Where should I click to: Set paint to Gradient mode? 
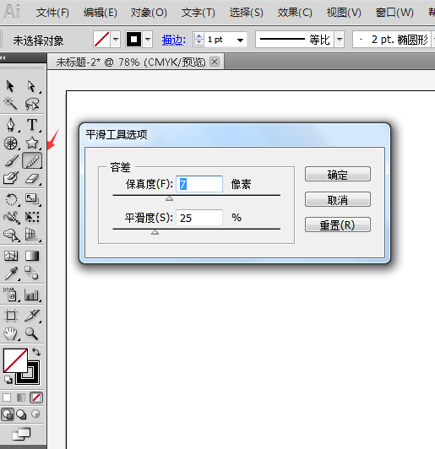tap(21, 398)
